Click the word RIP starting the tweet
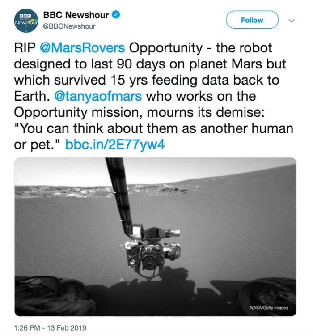The height and width of the screenshot is (336, 313). (25, 48)
